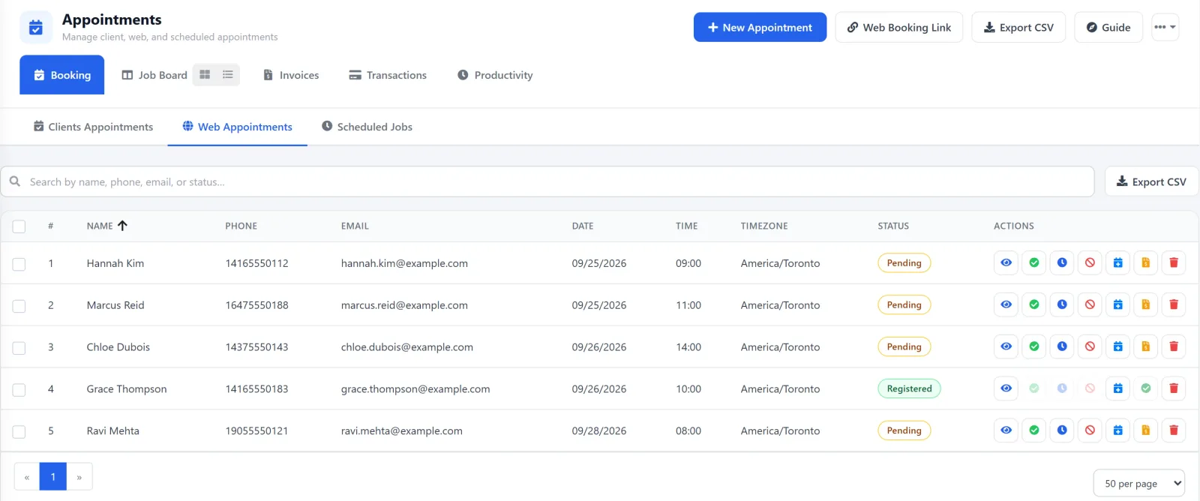Delete Grace Thompson's appointment with trash icon
The height and width of the screenshot is (501, 1200).
tap(1174, 389)
